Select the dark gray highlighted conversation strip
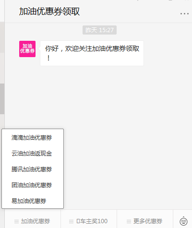 point(2,99)
